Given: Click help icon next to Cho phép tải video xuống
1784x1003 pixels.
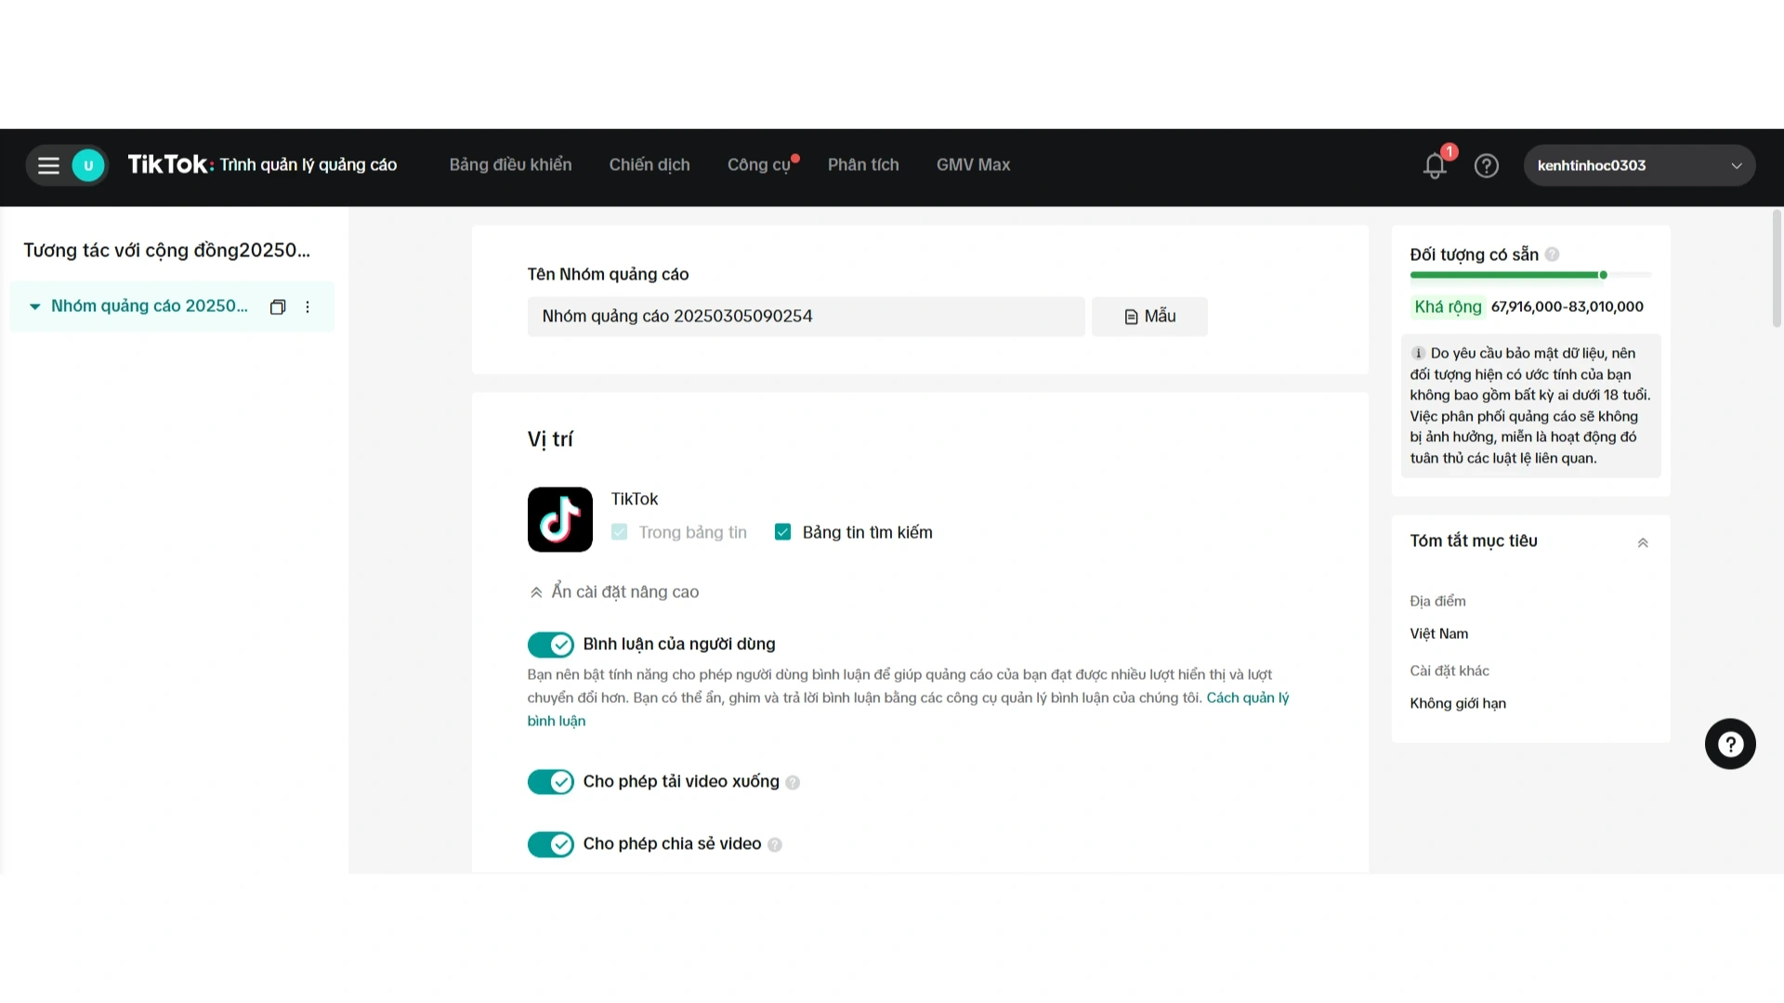Looking at the screenshot, I should click(x=793, y=783).
